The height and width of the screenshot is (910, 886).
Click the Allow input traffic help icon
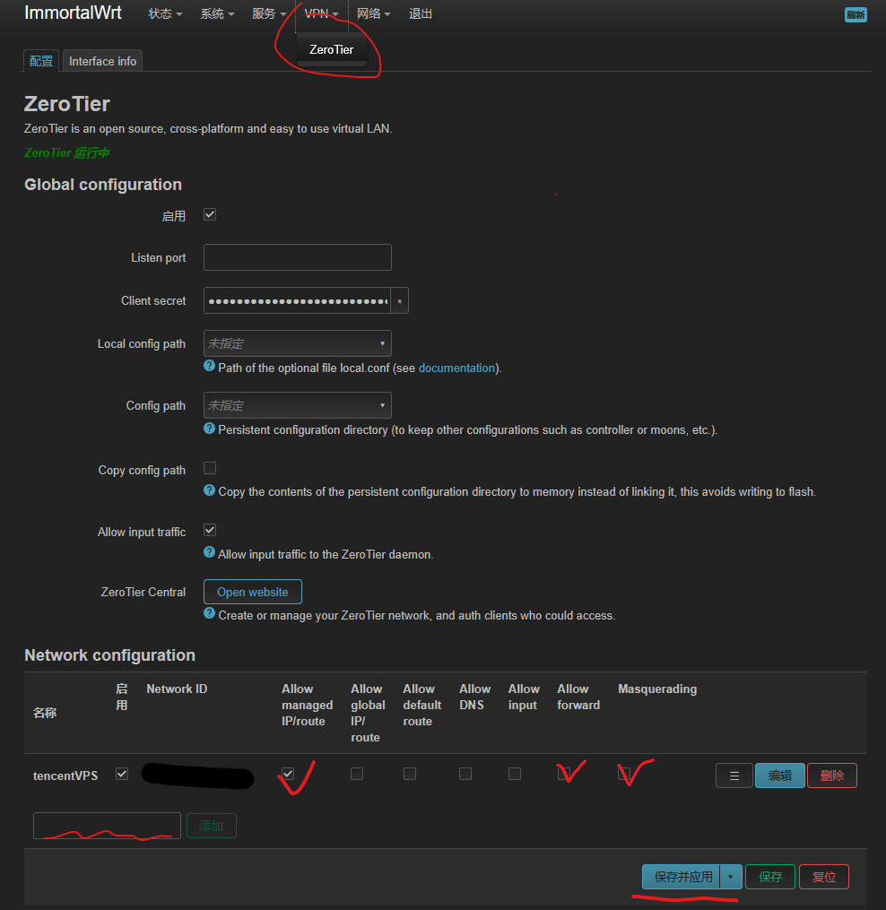210,552
